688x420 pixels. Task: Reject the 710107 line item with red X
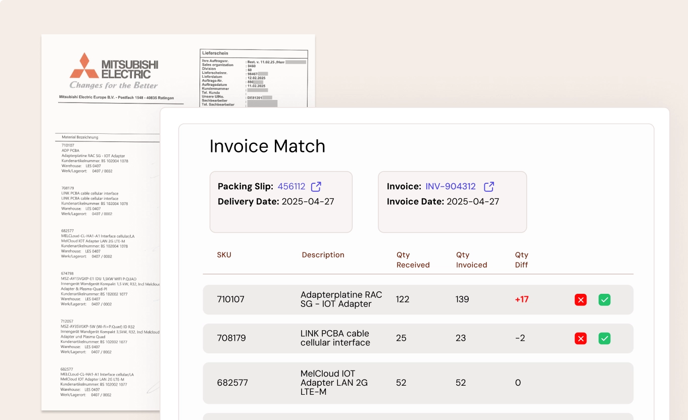point(580,299)
